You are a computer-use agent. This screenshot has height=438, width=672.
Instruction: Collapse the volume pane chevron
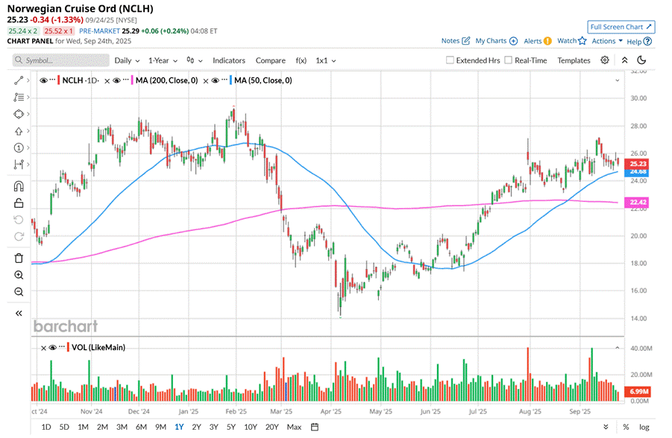coord(617,348)
